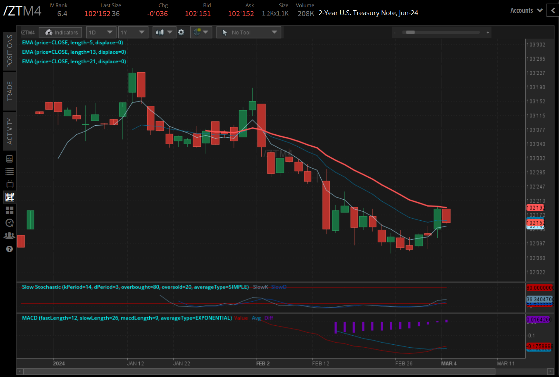This screenshot has height=377, width=559.
Task: Click the MACD Value plot label
Action: coord(241,318)
